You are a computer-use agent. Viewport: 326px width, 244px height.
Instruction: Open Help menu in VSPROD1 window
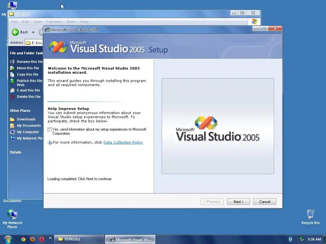(x=84, y=22)
